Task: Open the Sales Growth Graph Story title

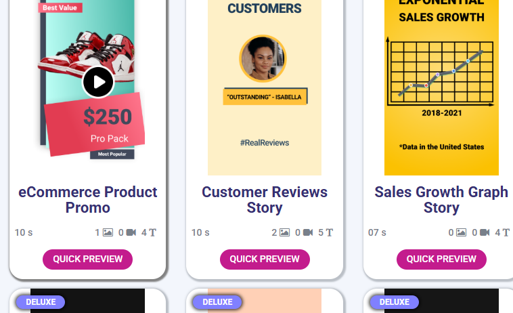Action: pos(441,200)
